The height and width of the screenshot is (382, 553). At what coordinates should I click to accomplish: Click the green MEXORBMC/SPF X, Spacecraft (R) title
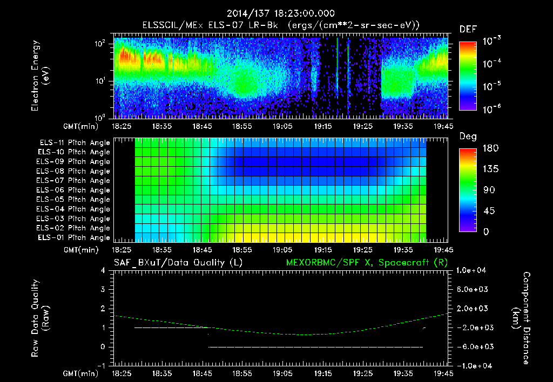point(367,263)
